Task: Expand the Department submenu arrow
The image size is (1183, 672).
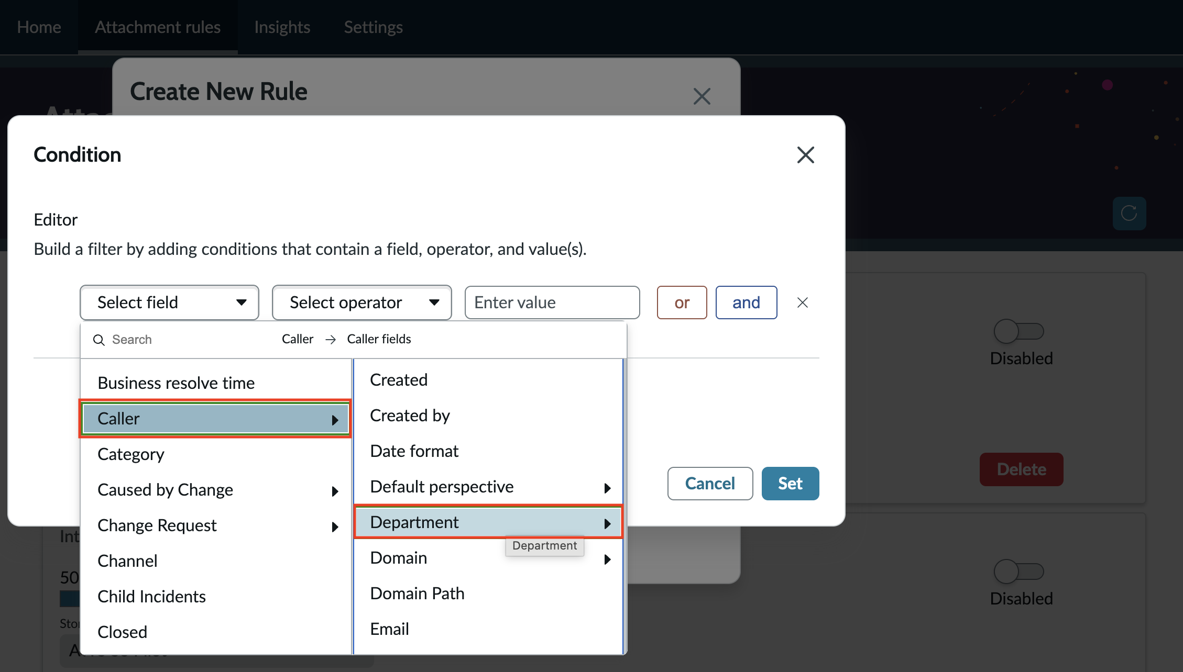Action: (x=607, y=523)
